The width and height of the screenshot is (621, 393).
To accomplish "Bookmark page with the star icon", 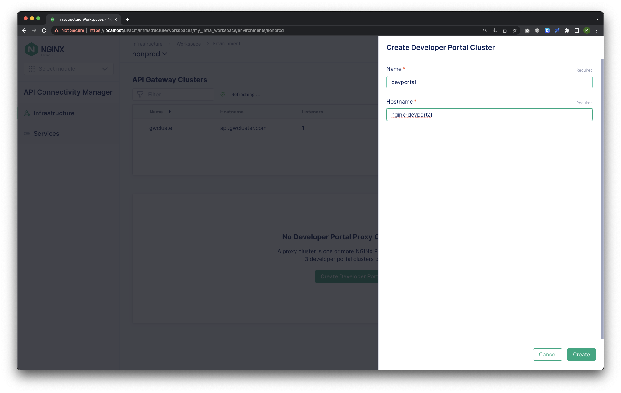I will pyautogui.click(x=515, y=30).
